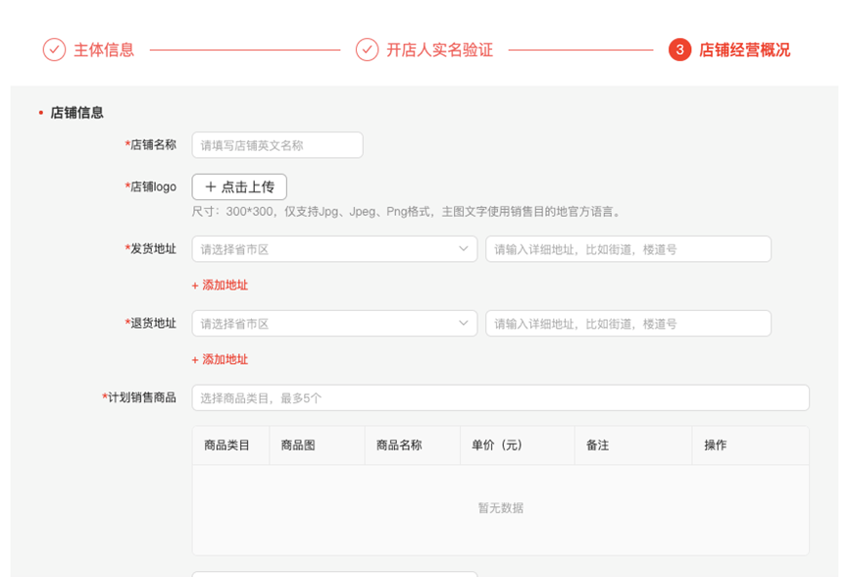Click the red step 3 circle icon

pos(678,49)
